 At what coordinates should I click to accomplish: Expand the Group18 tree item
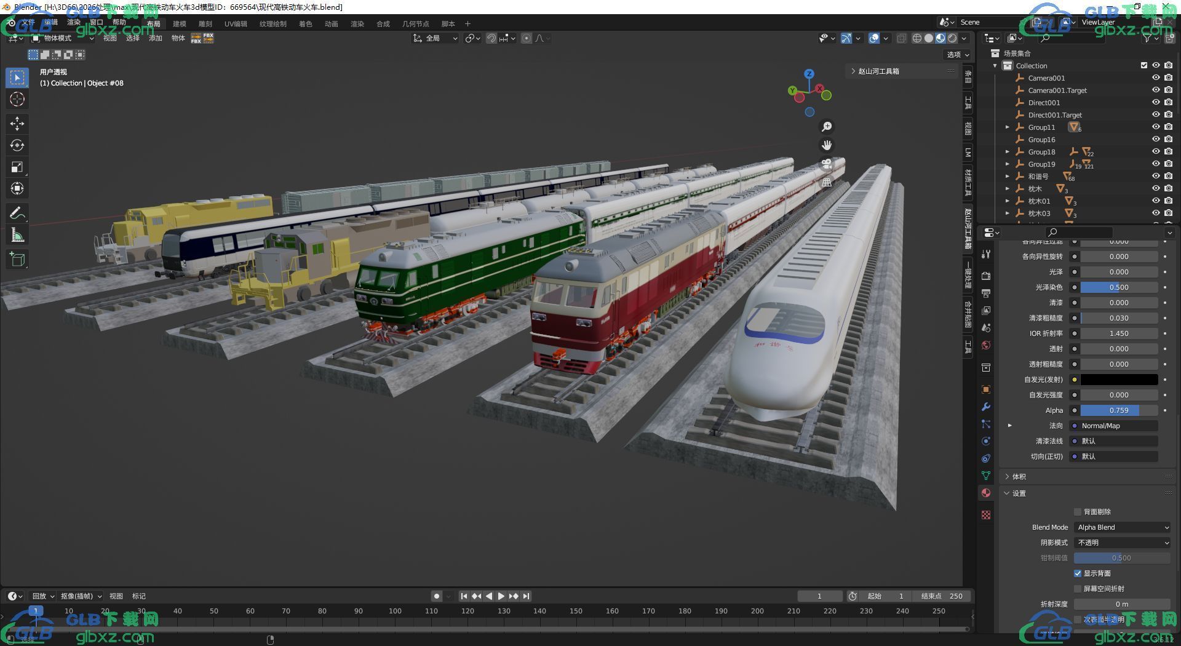pyautogui.click(x=1008, y=152)
